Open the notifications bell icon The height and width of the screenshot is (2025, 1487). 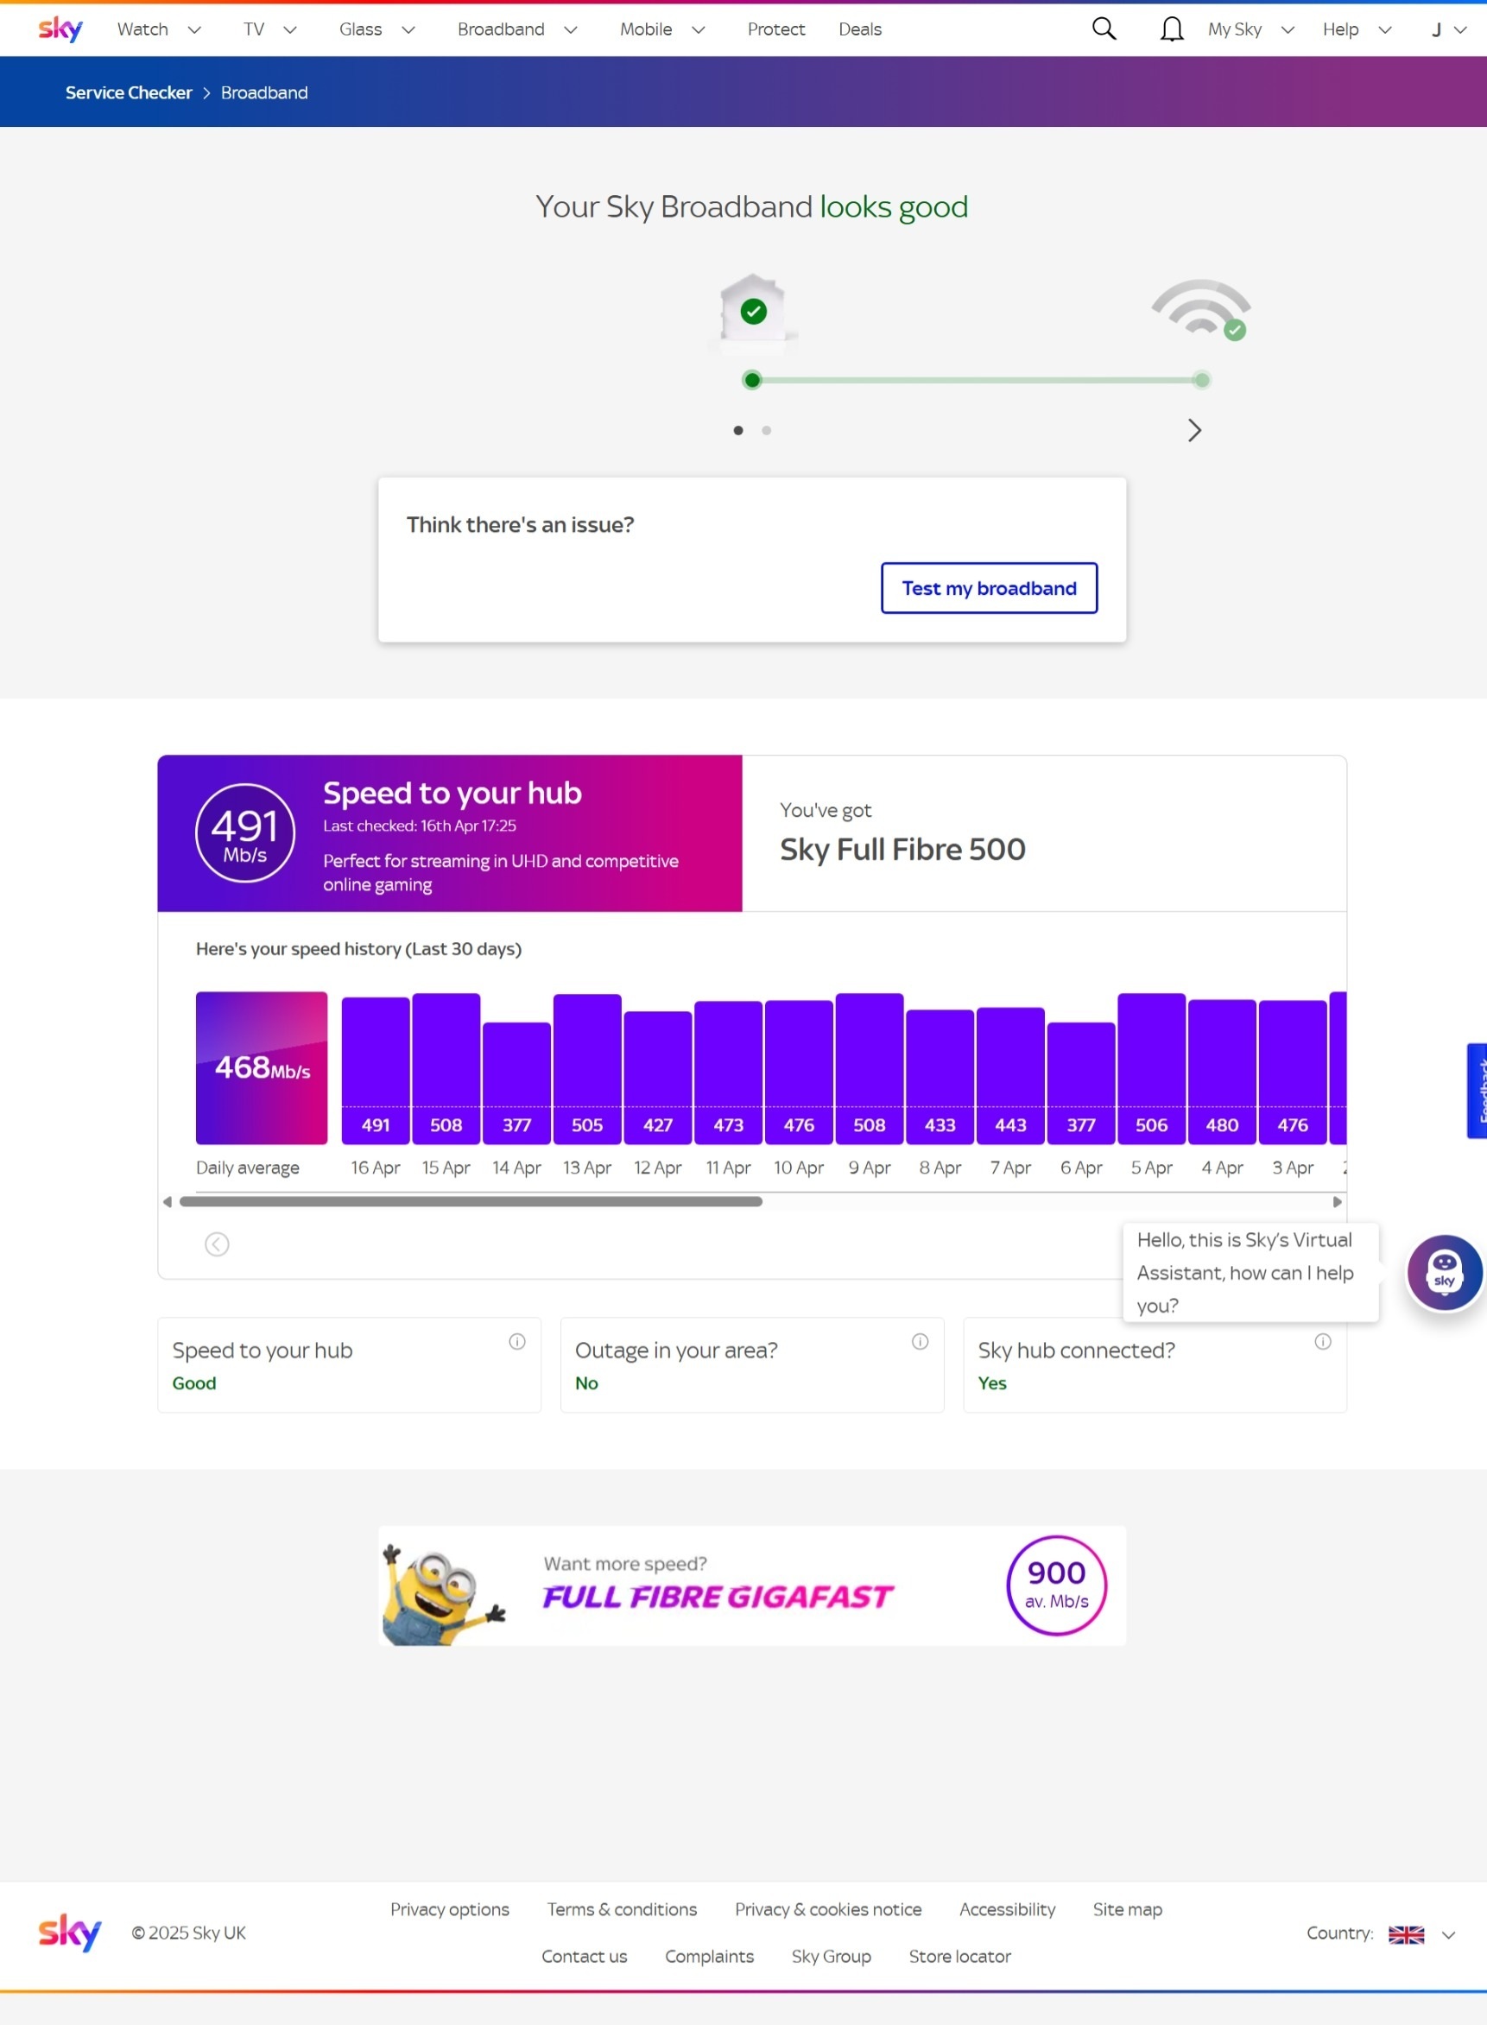(x=1171, y=29)
